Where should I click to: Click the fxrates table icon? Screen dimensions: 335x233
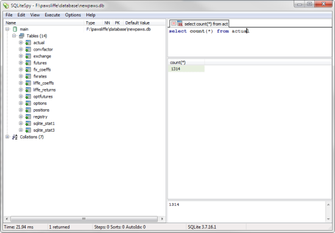28,76
